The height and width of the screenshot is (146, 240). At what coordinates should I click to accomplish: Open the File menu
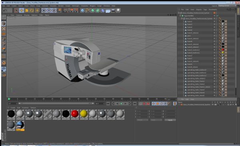coord(4,6)
